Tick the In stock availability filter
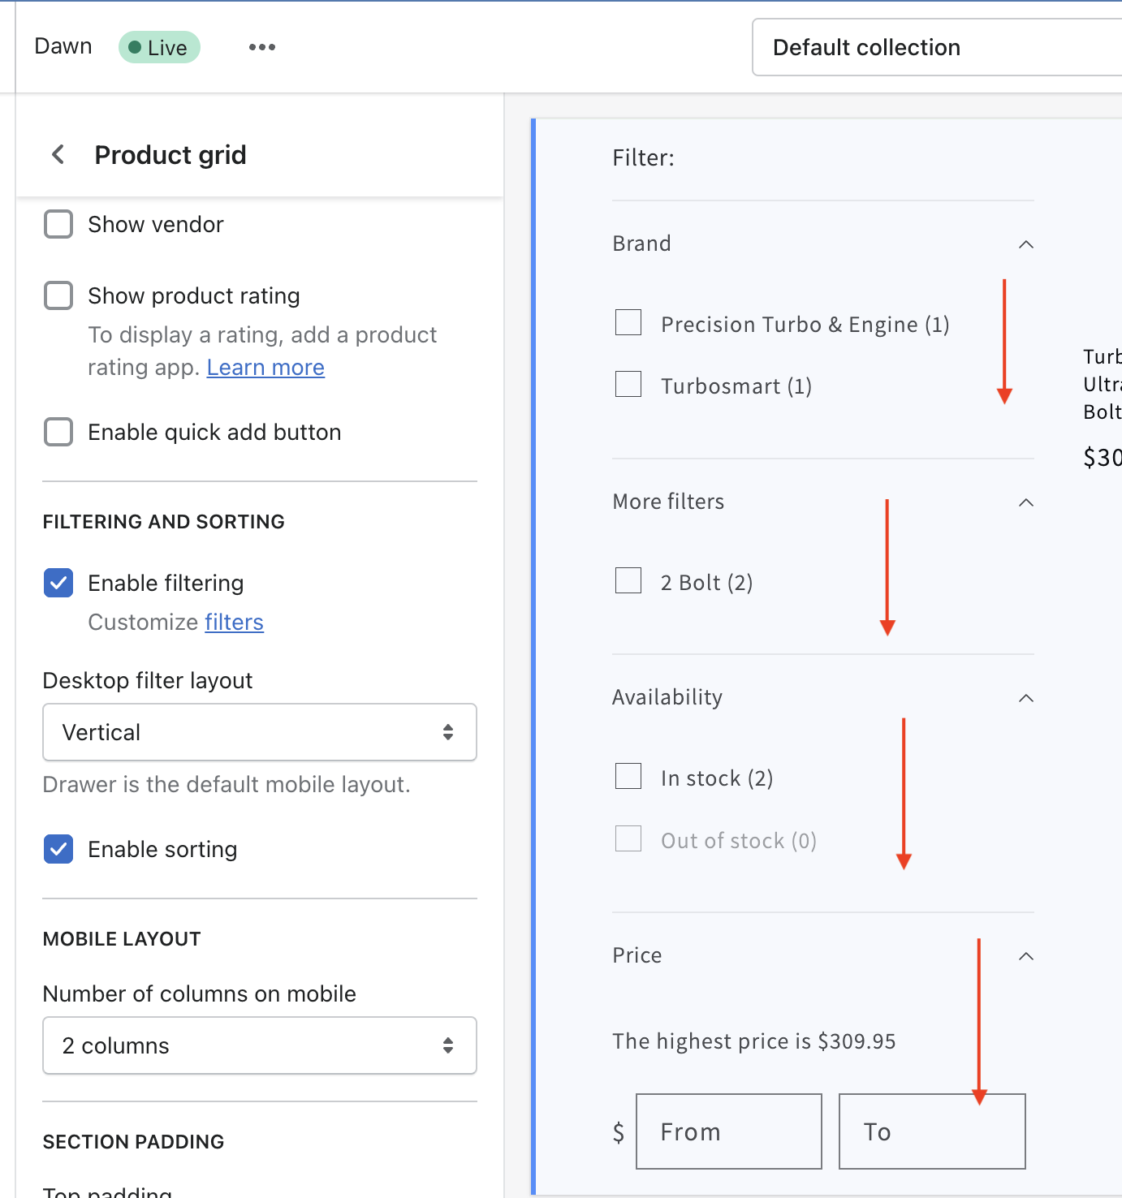1122x1198 pixels. coord(628,777)
